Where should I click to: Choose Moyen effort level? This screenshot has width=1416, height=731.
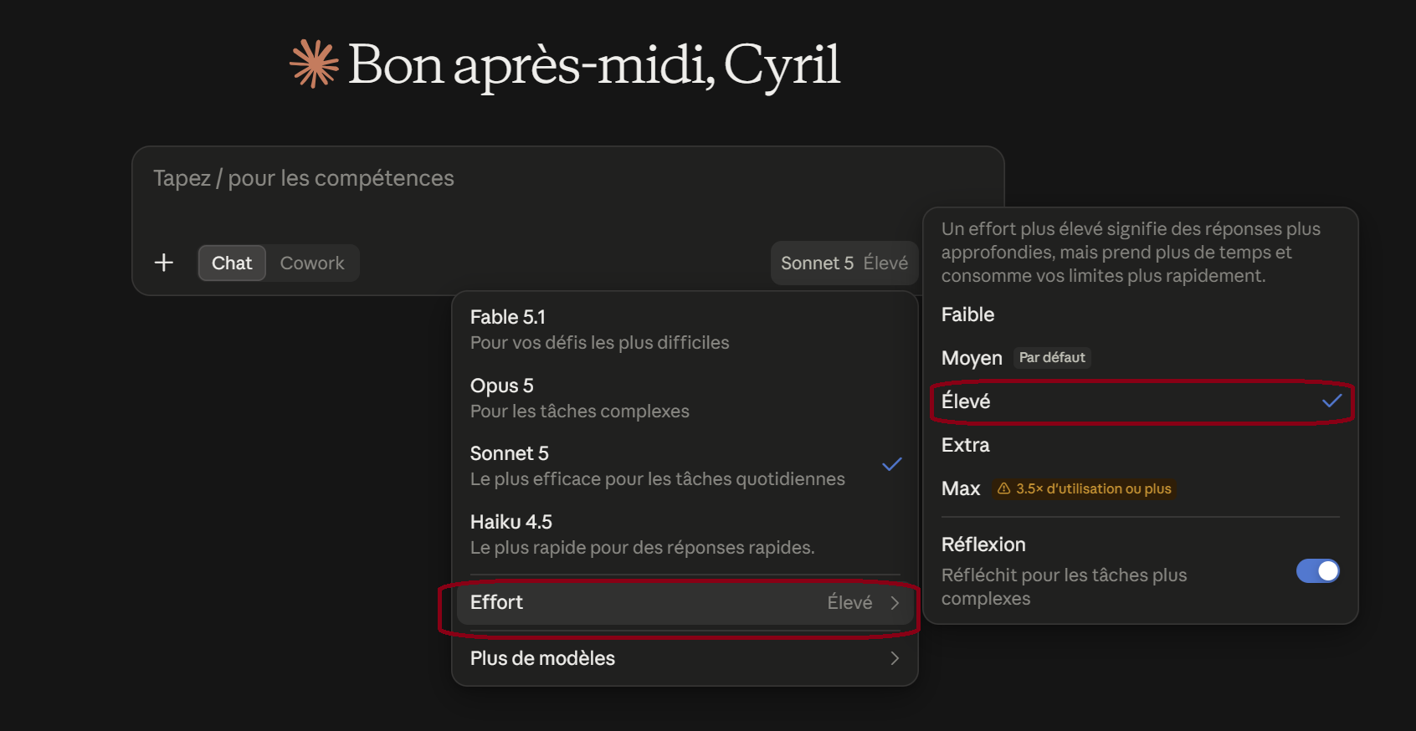pos(1141,358)
